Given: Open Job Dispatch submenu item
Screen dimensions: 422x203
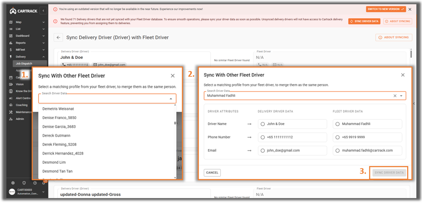Looking at the screenshot, I should pos(30,64).
